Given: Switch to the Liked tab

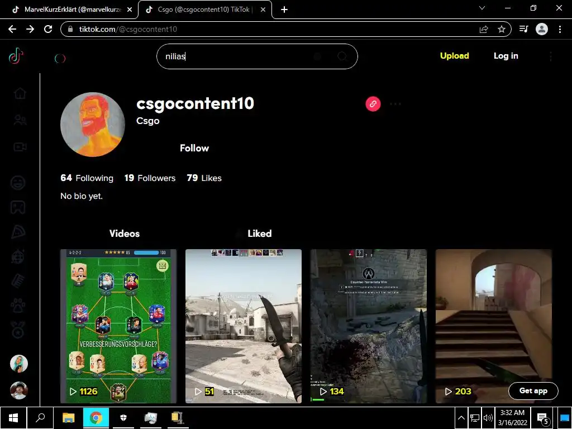Looking at the screenshot, I should click(x=259, y=233).
